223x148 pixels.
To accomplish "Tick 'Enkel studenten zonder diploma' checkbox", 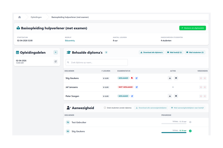I will 105,108.
